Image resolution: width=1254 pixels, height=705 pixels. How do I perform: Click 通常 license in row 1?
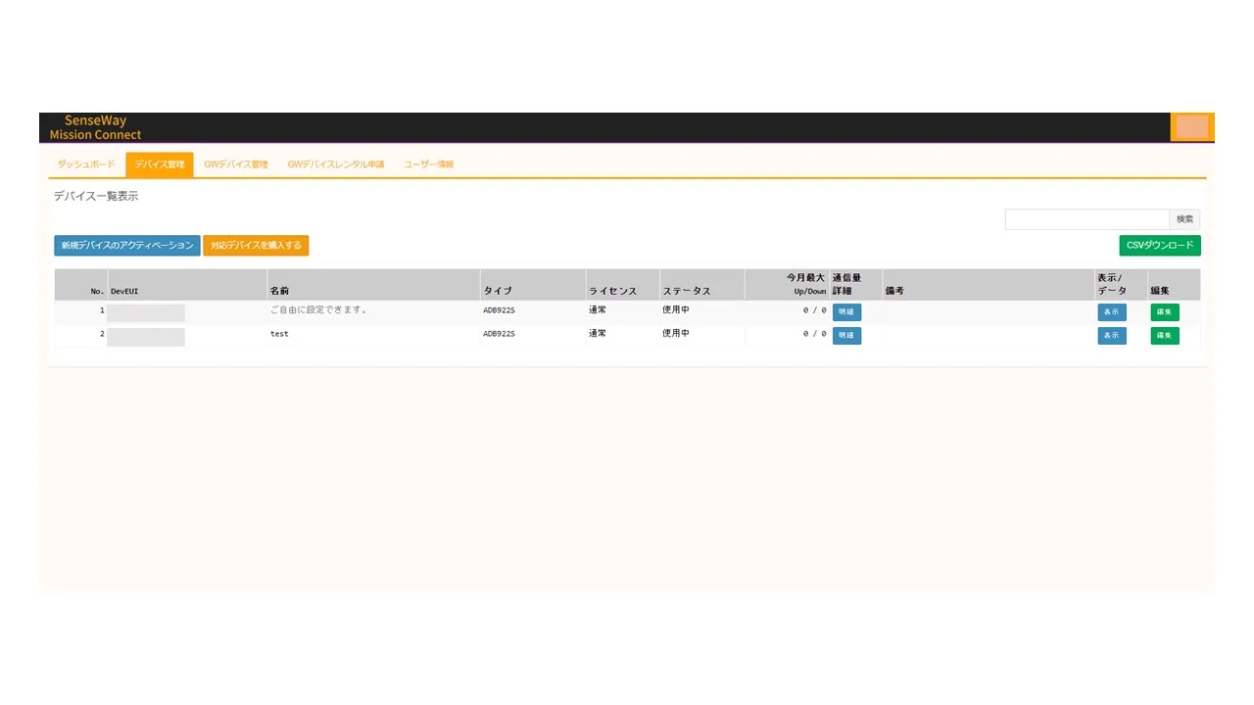point(598,310)
